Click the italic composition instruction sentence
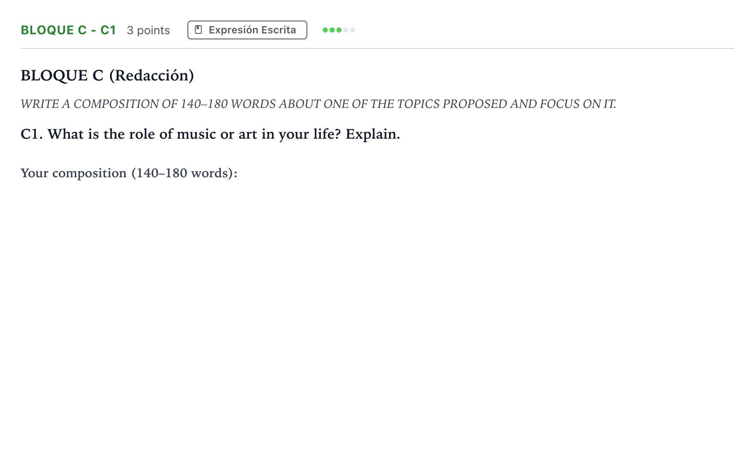This screenshot has width=755, height=453. click(x=318, y=104)
